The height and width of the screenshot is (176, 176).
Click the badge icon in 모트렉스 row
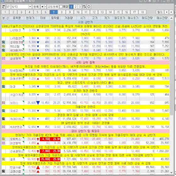(x=3, y=139)
